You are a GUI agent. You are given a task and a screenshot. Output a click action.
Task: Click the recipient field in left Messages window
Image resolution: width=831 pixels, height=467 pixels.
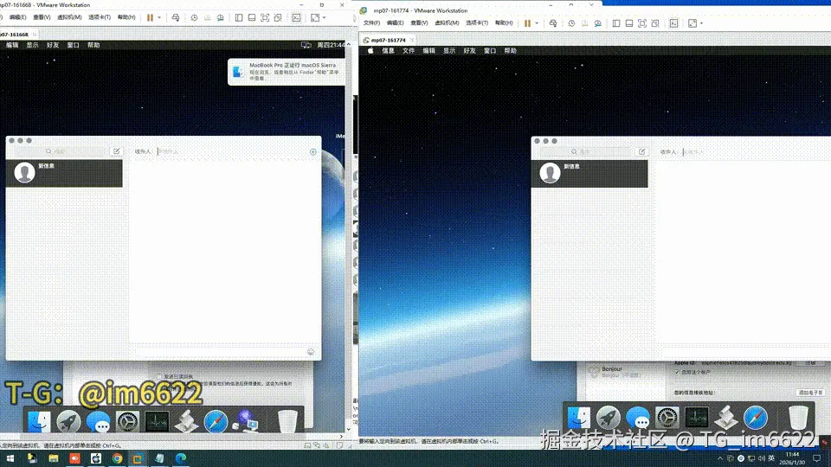(230, 151)
